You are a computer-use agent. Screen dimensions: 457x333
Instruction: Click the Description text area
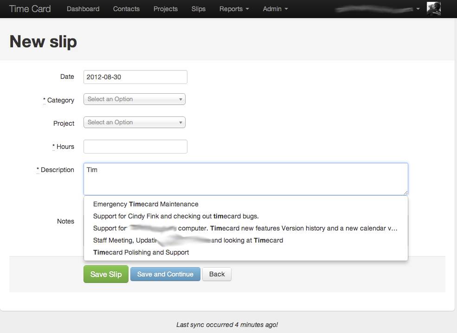coord(246,179)
